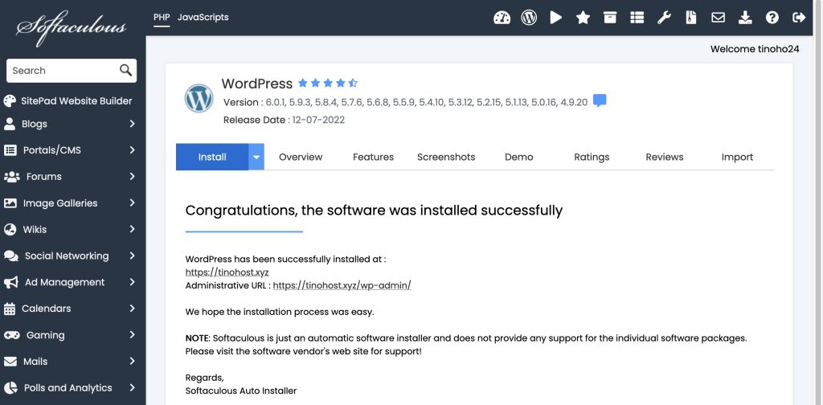
Task: Open the Screenshots tab
Action: coord(446,157)
